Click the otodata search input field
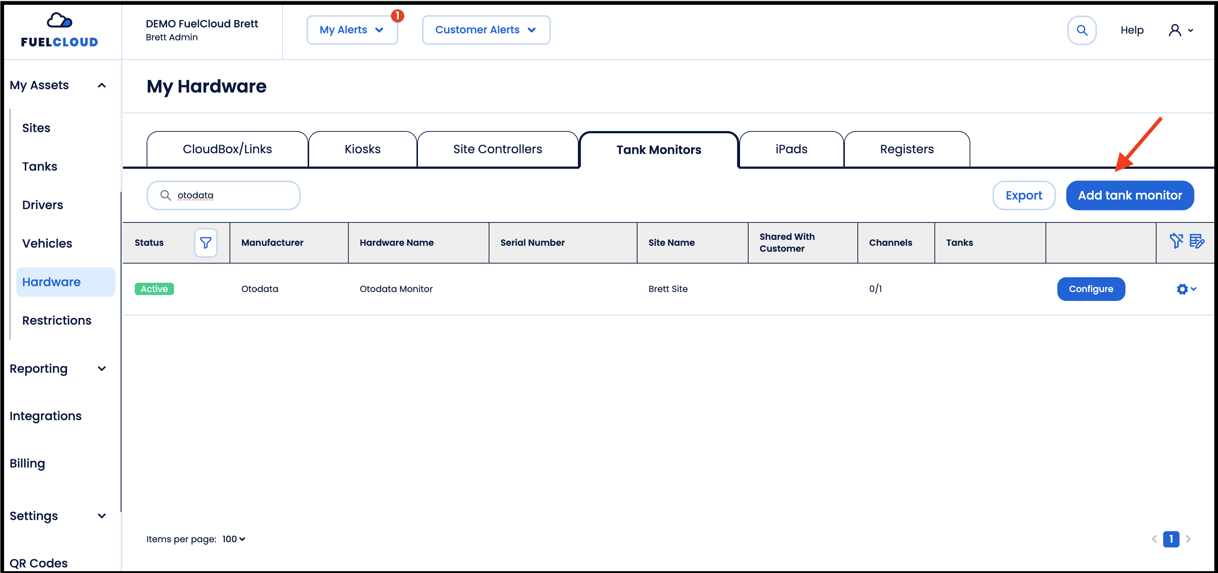 point(224,195)
